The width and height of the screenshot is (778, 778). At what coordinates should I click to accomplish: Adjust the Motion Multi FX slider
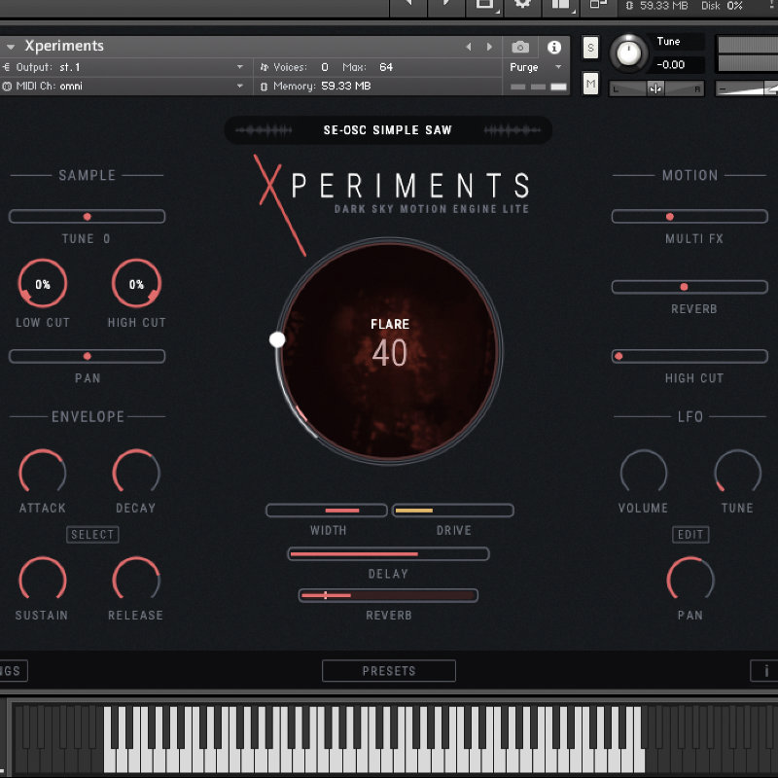(690, 216)
